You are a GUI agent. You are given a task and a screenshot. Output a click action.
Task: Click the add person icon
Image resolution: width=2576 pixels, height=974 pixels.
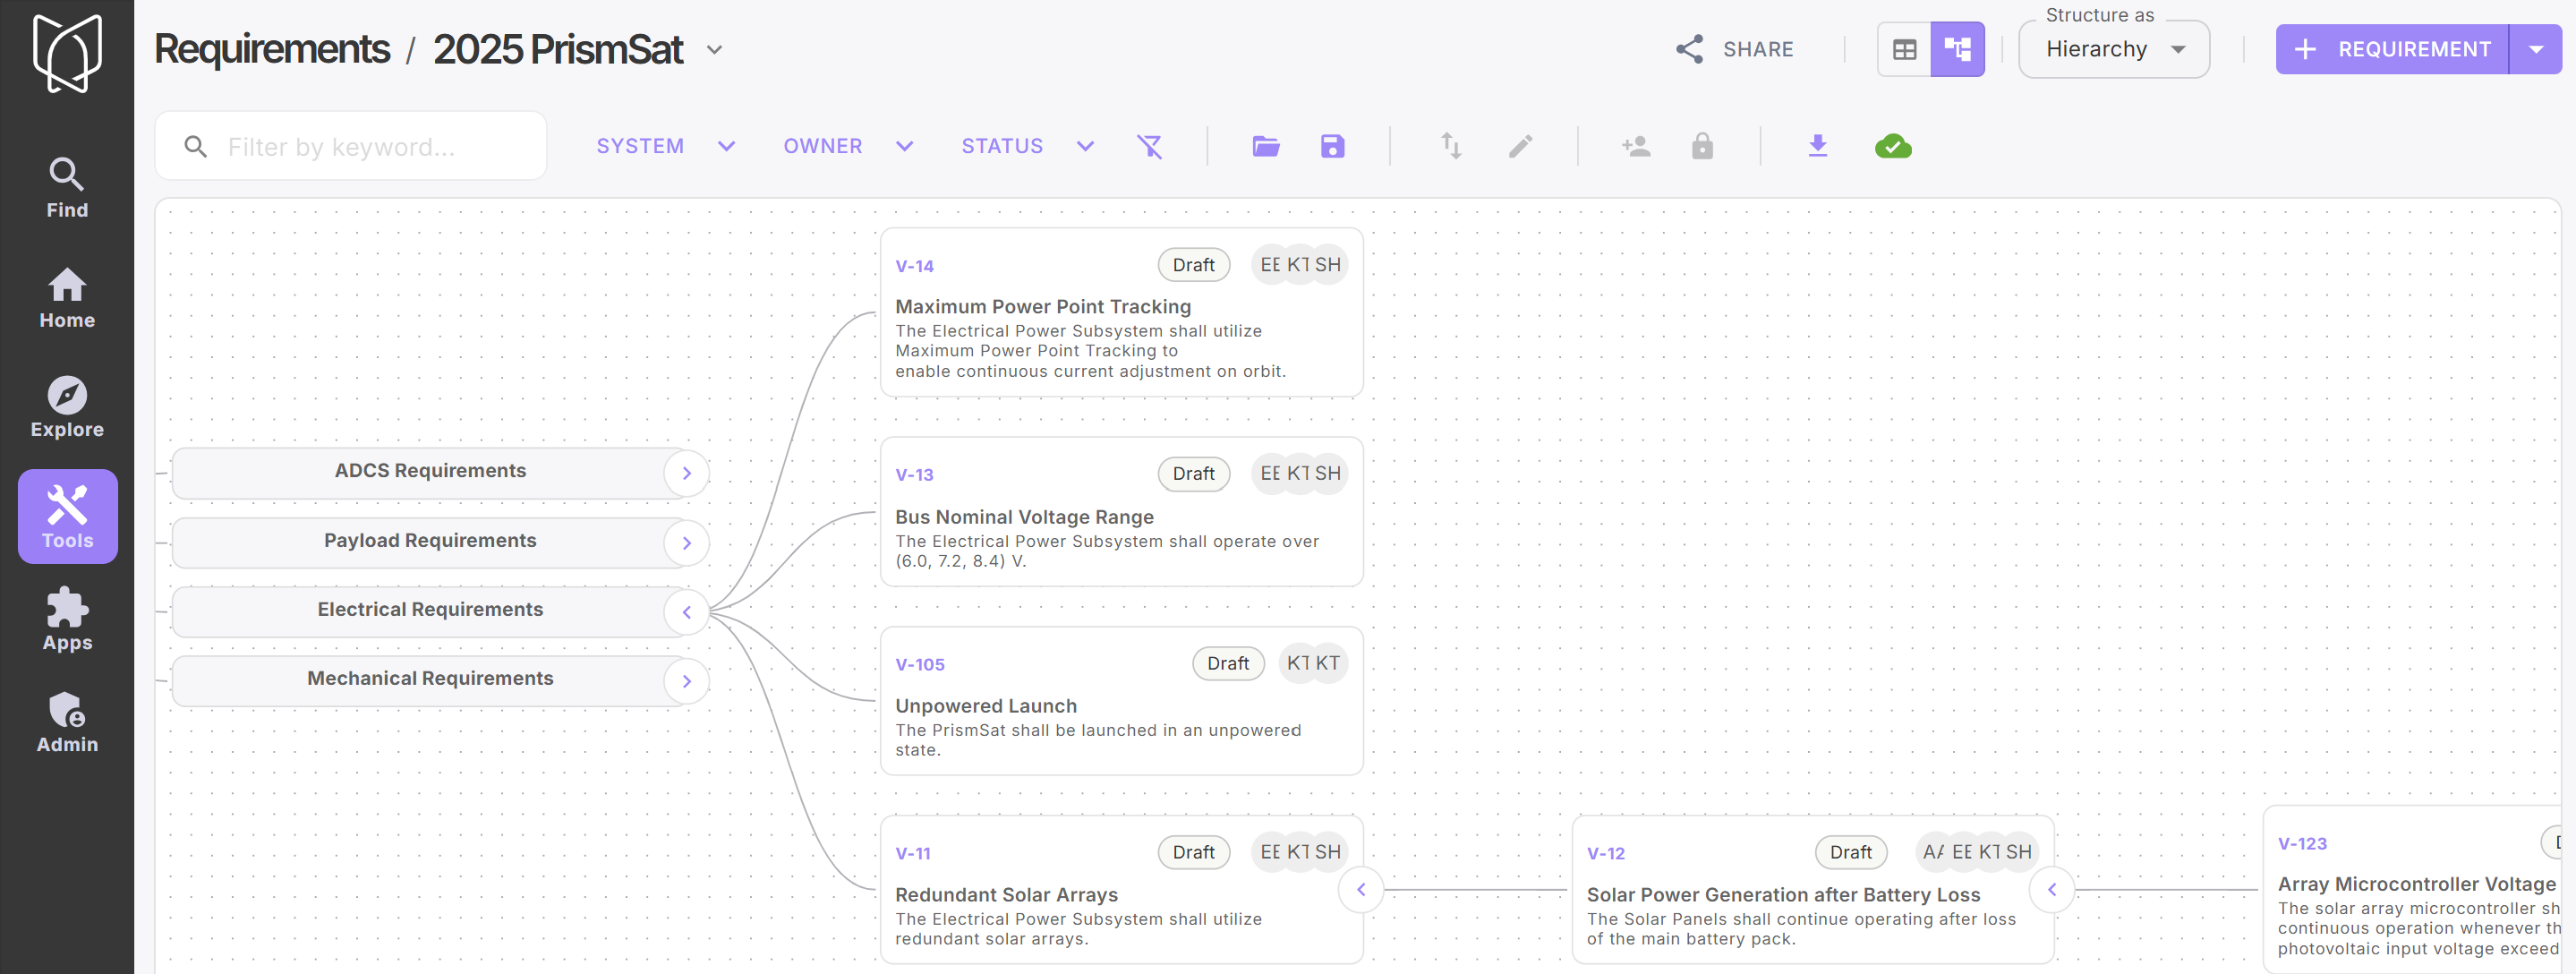[1635, 147]
